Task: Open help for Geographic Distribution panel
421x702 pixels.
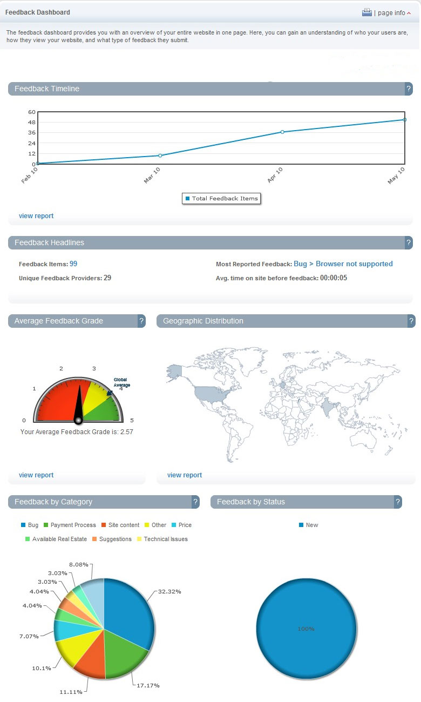Action: point(411,321)
